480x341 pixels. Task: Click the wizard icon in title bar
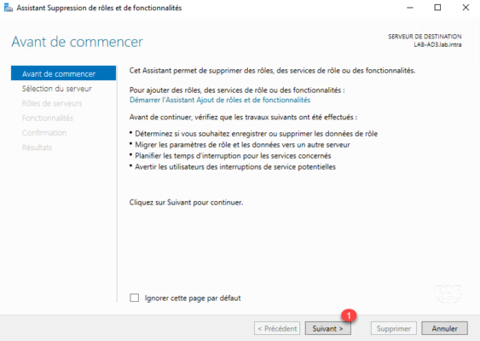(x=9, y=8)
